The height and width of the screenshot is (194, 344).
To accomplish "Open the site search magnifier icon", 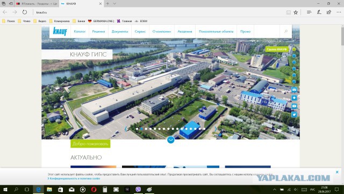I will (286, 31).
